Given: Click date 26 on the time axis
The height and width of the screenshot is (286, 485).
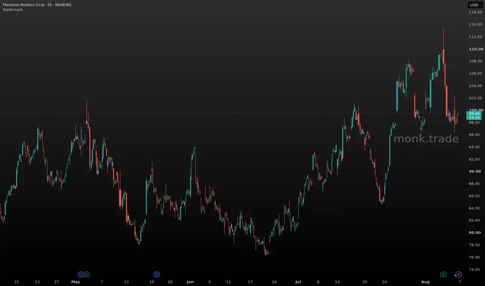Looking at the screenshot, I should [x=170, y=282].
